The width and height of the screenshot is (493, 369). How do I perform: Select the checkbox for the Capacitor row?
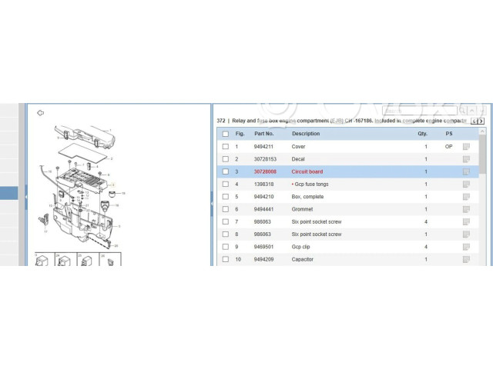click(225, 260)
